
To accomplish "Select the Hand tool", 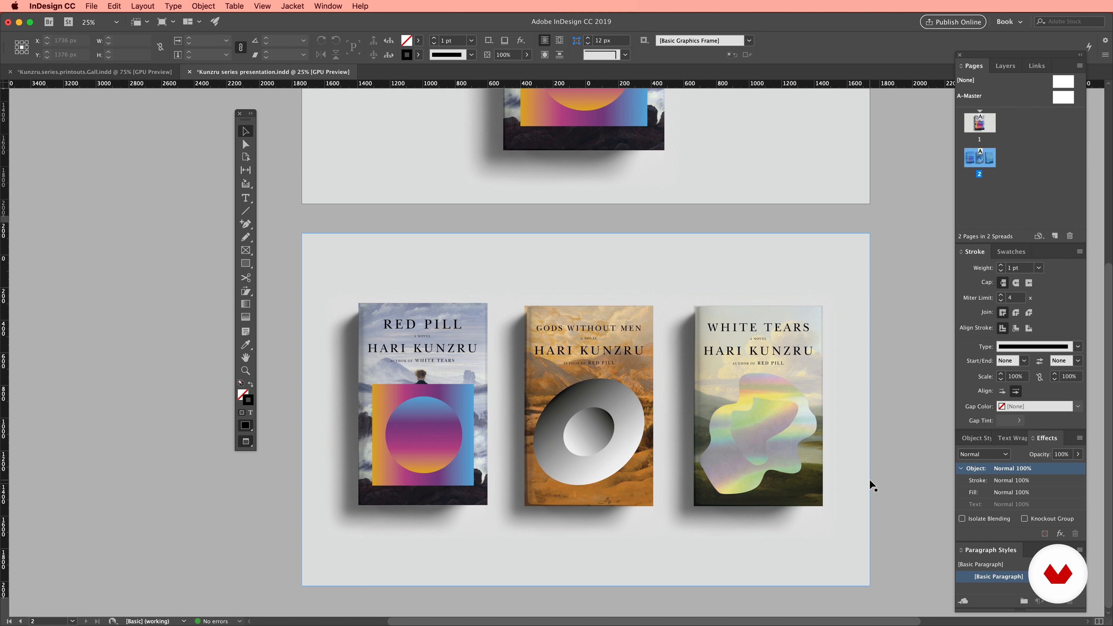I will click(x=245, y=358).
